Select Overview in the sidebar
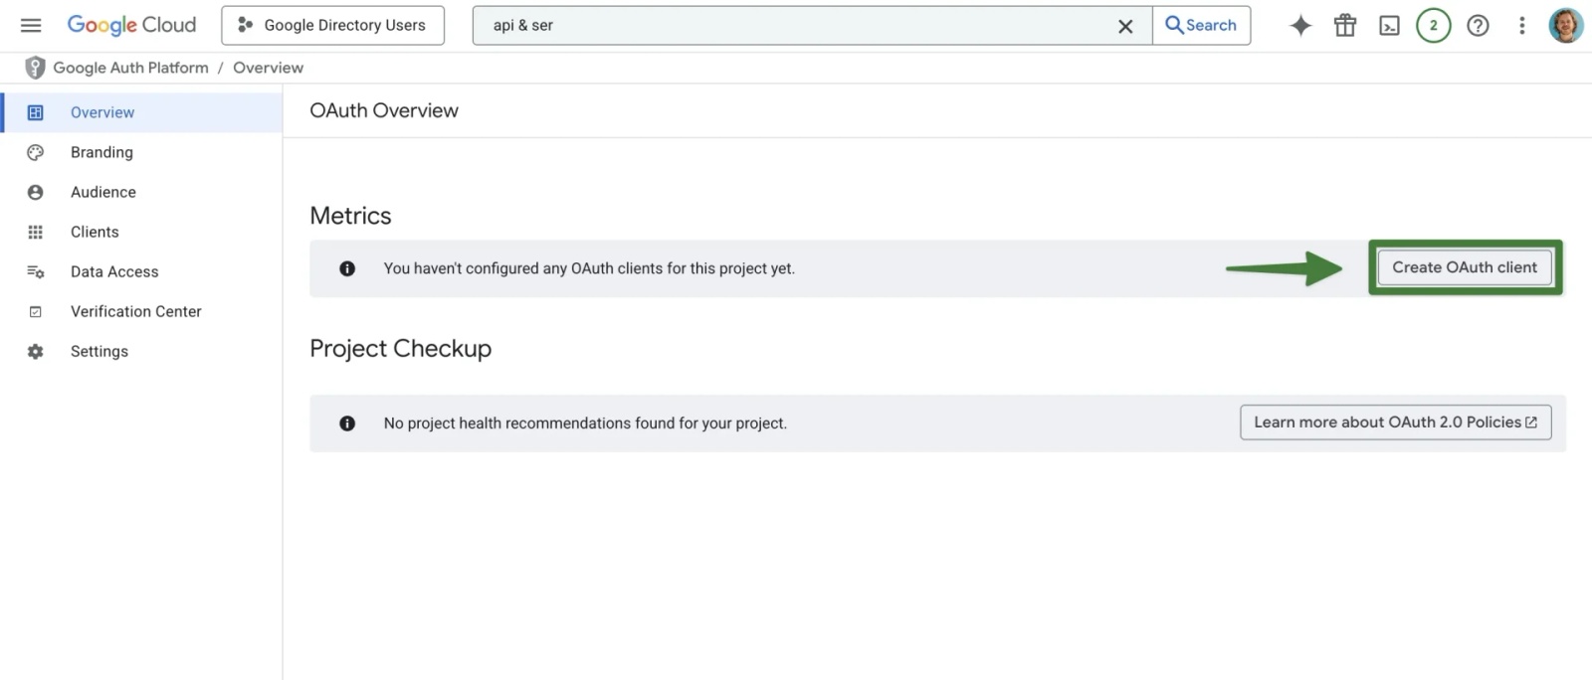The height and width of the screenshot is (680, 1592). coord(142,112)
